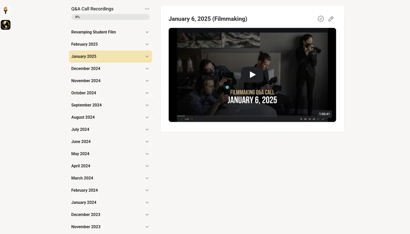The width and height of the screenshot is (410, 234).
Task: Click the 1:05:41 video duration badge
Action: (324, 114)
